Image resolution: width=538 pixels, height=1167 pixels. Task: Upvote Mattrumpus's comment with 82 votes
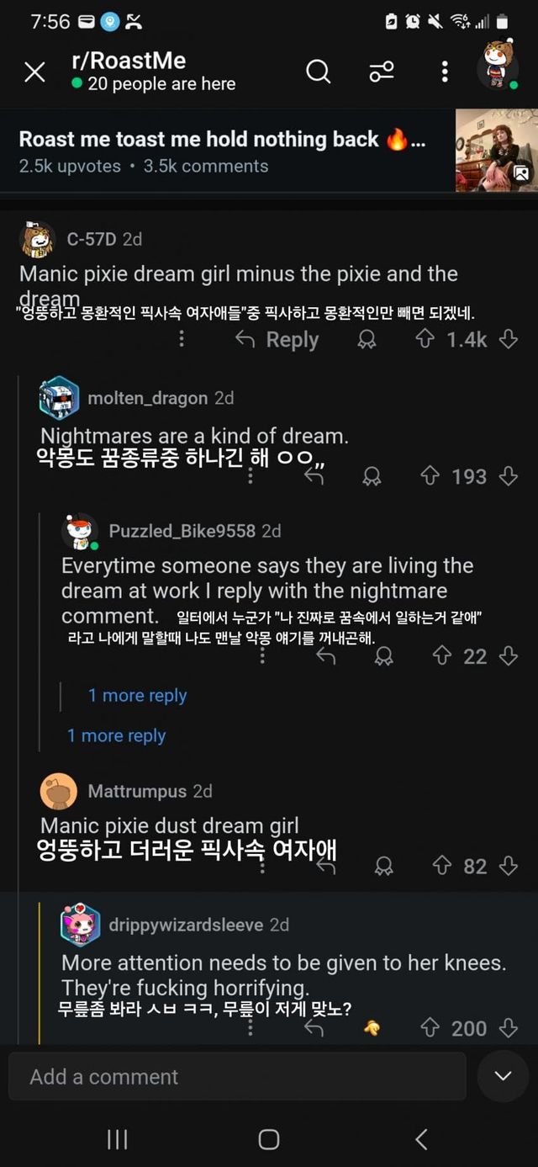pos(442,866)
